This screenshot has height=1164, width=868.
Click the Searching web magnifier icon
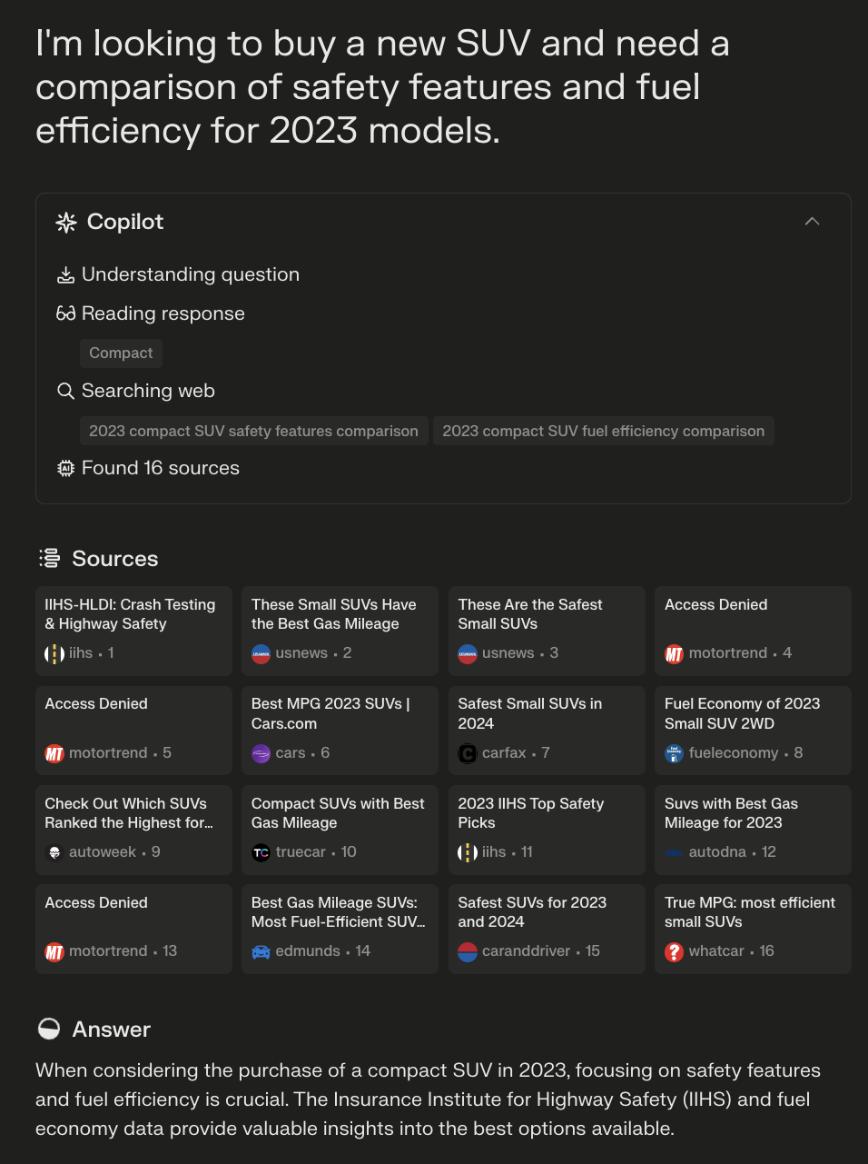[66, 391]
